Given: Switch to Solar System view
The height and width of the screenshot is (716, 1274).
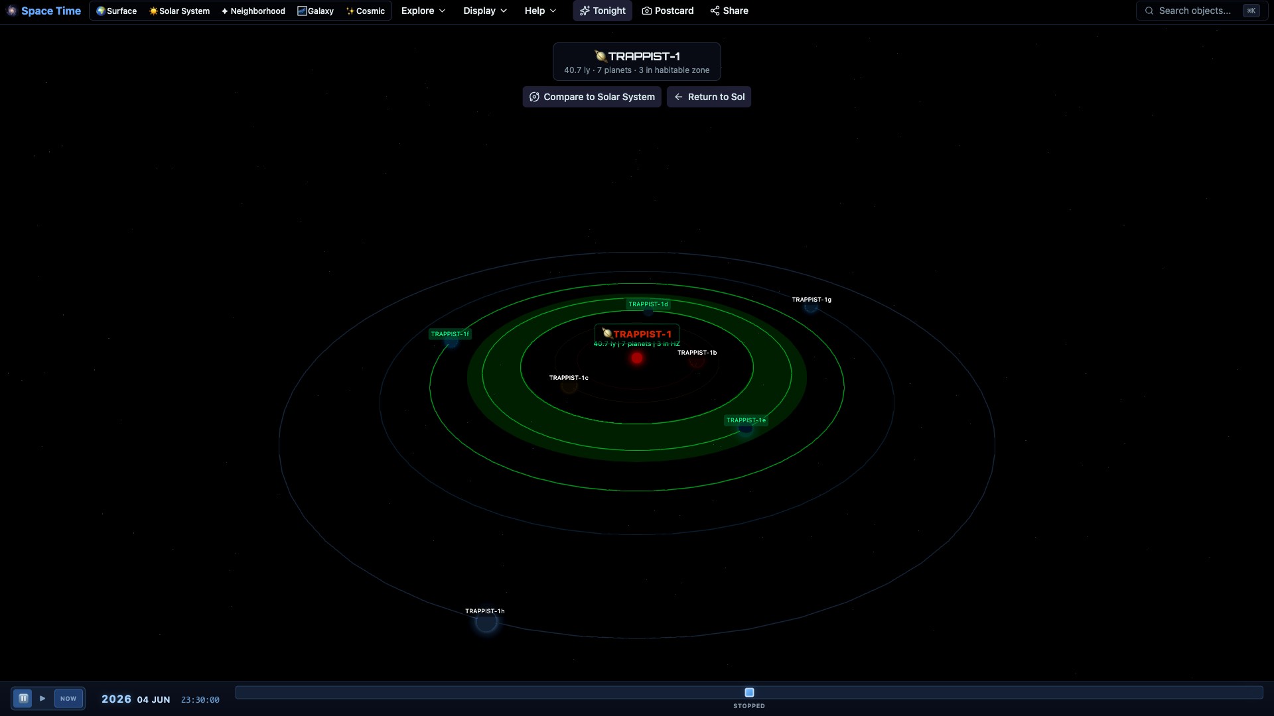Looking at the screenshot, I should pos(179,11).
